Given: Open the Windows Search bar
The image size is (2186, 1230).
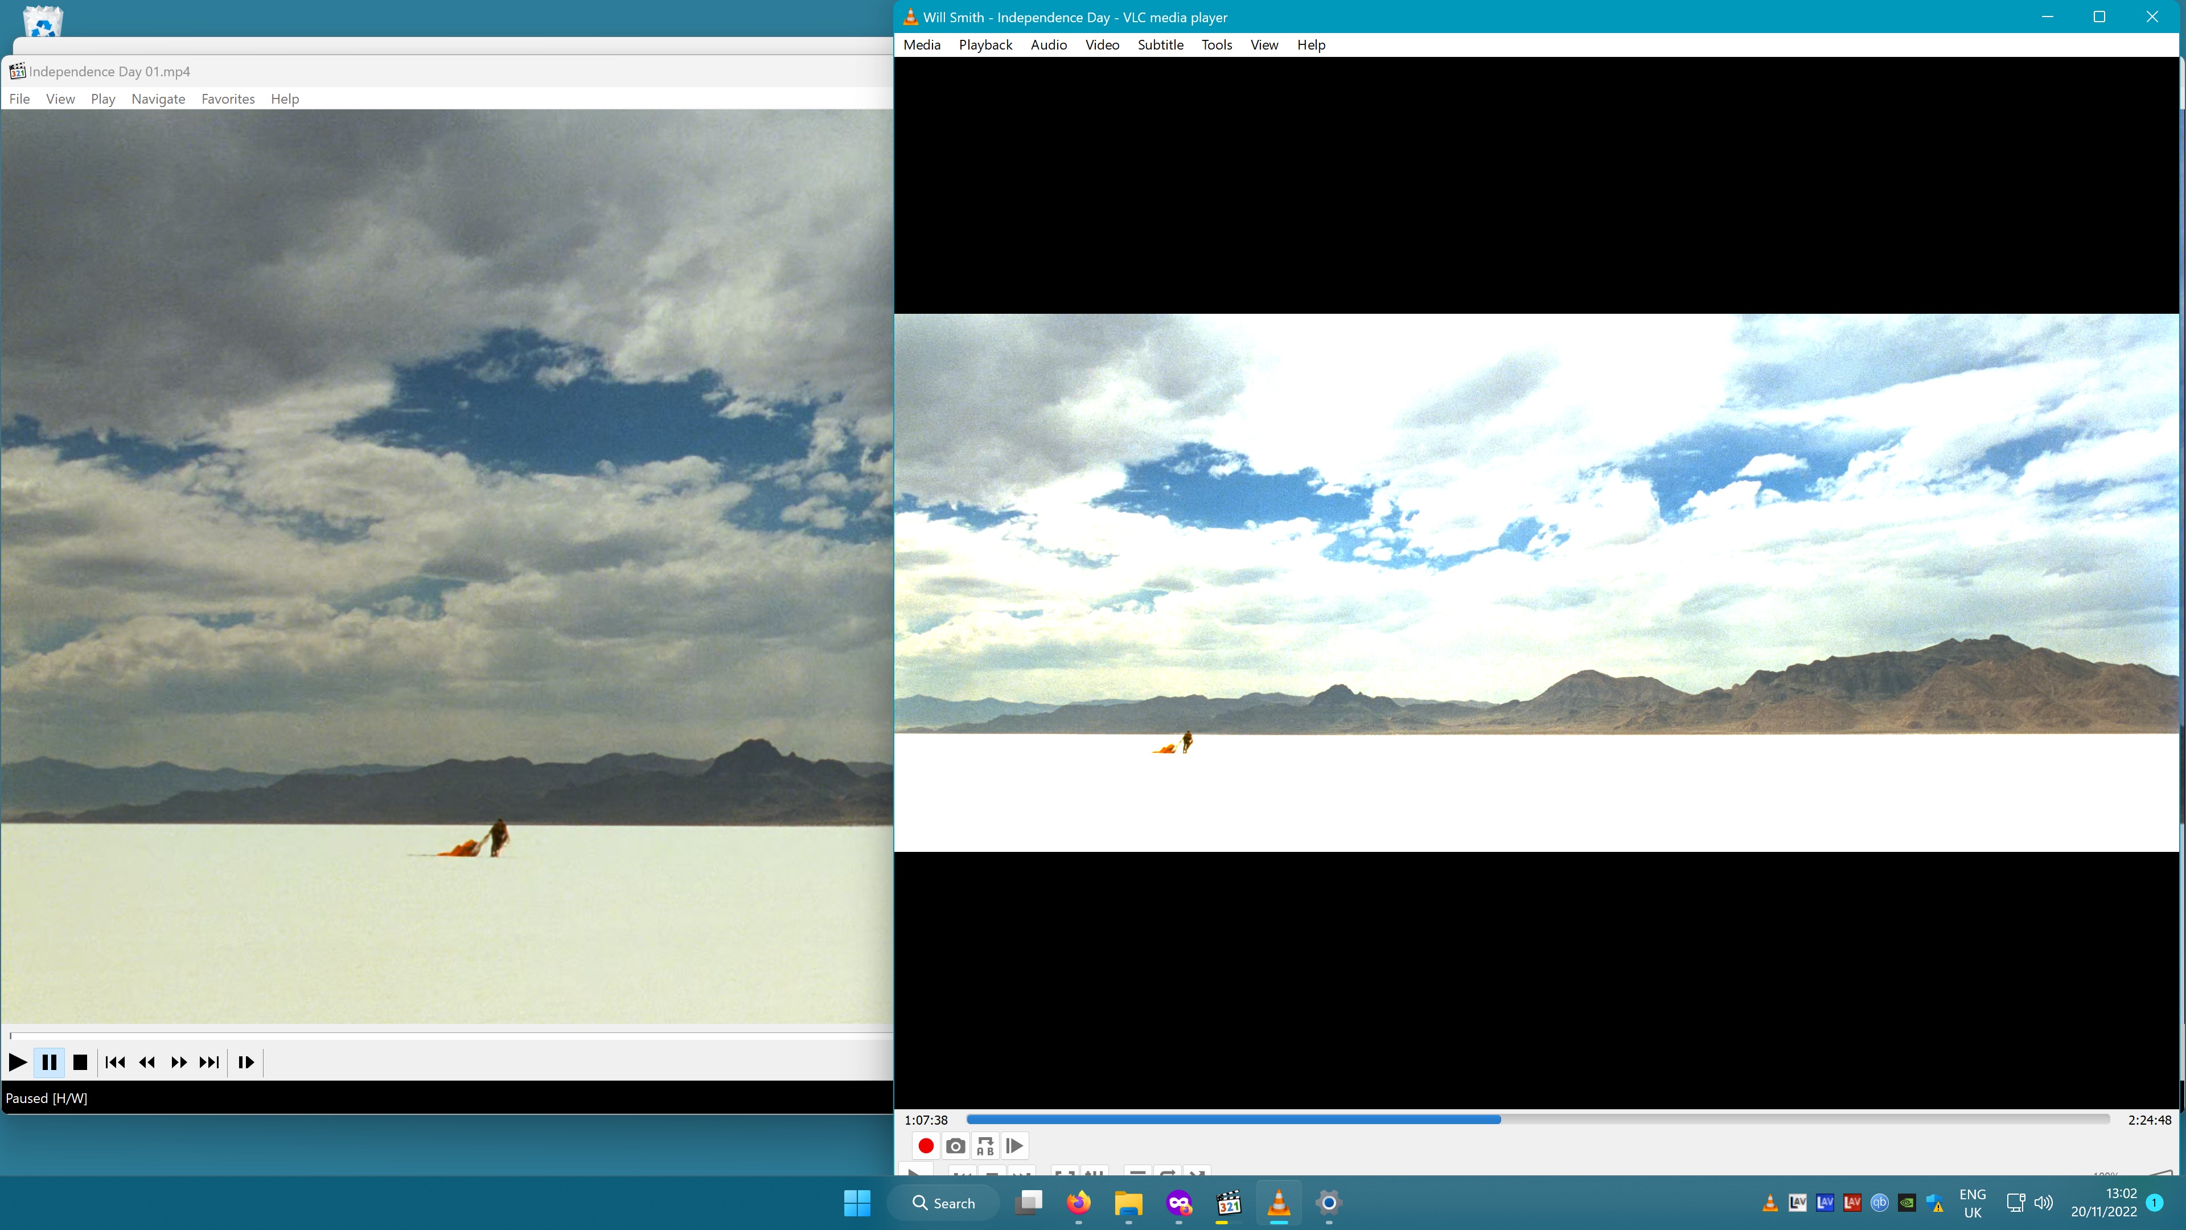Looking at the screenshot, I should [943, 1202].
